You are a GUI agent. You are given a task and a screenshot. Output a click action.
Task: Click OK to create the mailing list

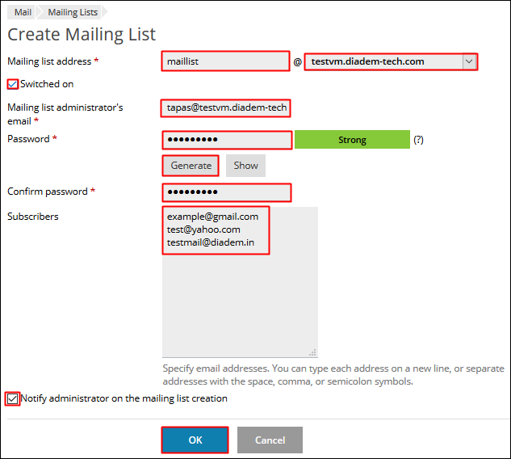[x=195, y=440]
